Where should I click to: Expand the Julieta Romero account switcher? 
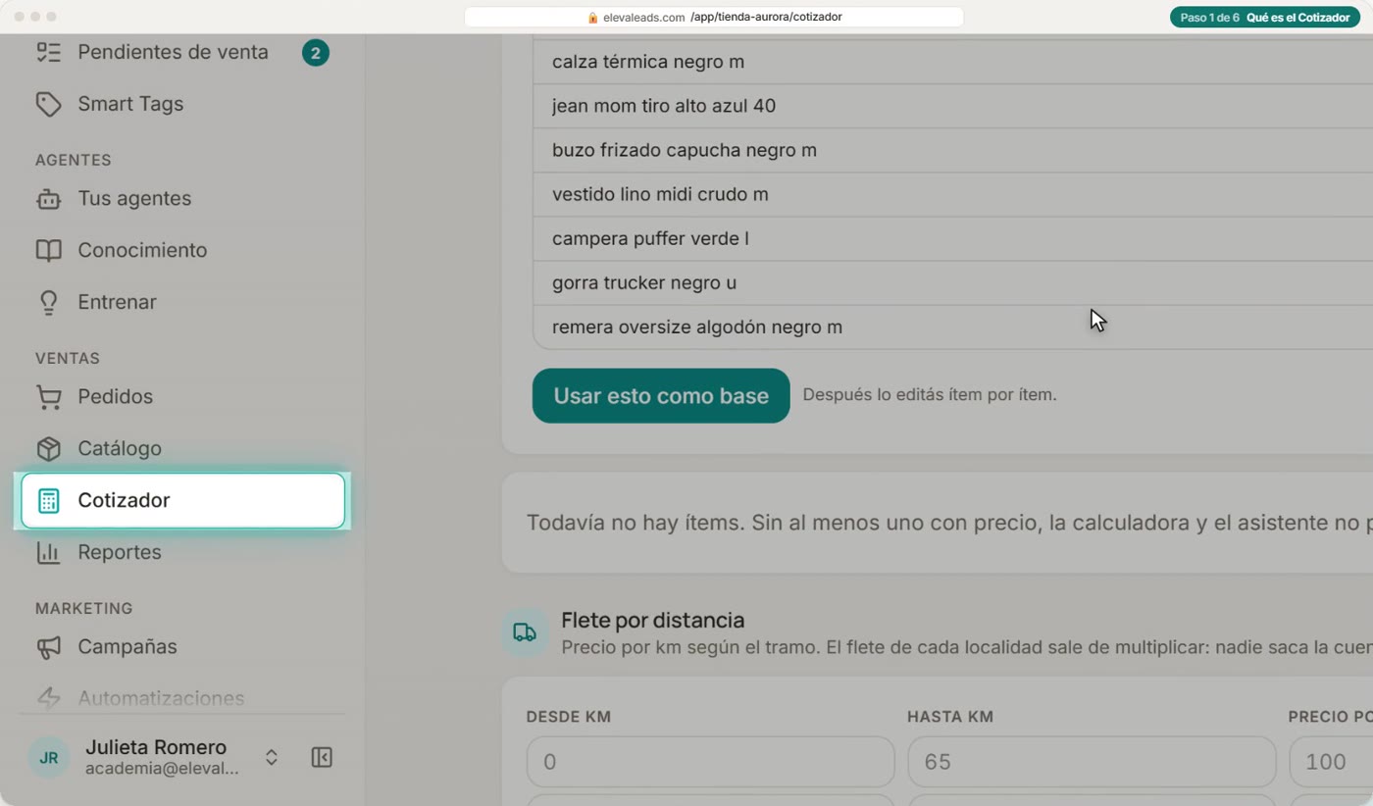coord(272,757)
